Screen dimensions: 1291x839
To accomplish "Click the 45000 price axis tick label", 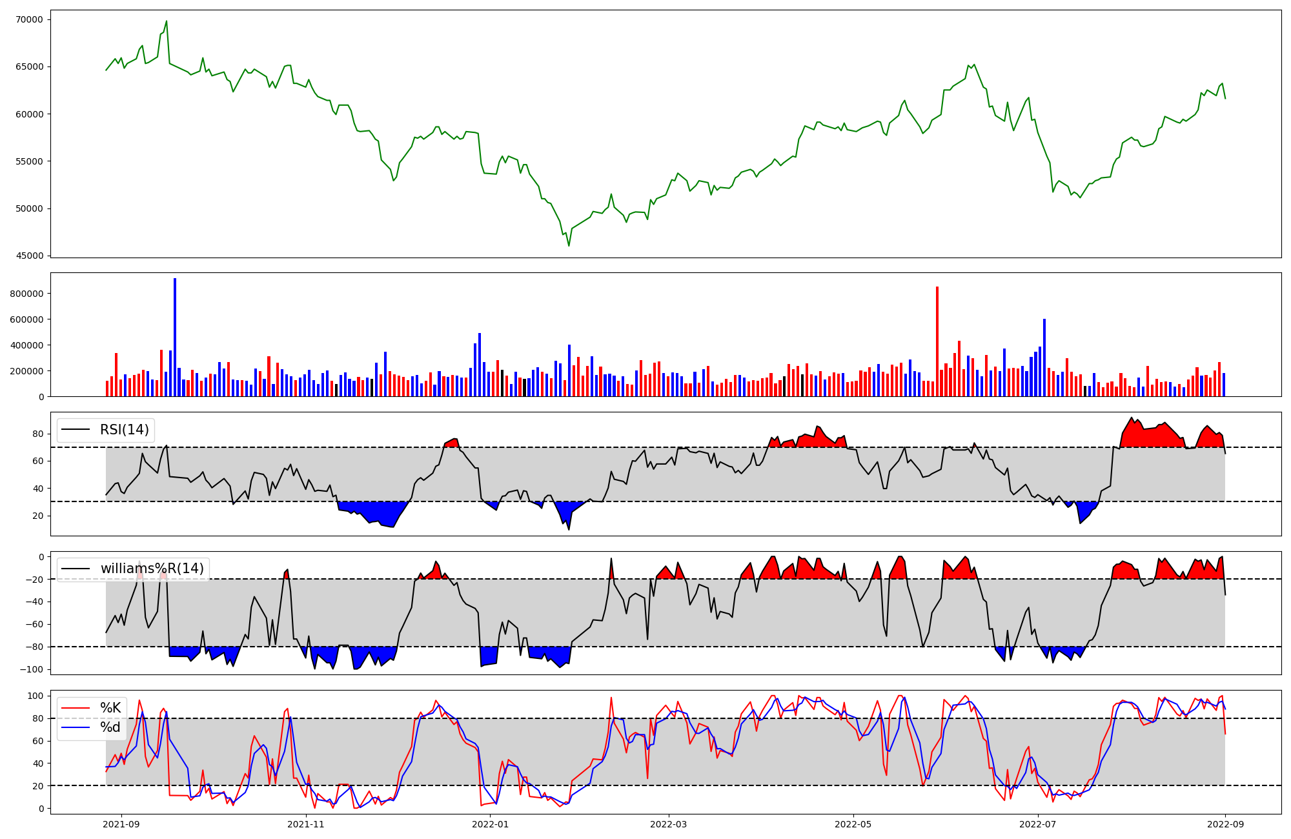I will [x=29, y=256].
